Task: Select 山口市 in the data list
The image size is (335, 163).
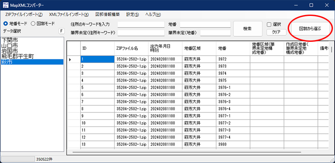Action: [32, 46]
